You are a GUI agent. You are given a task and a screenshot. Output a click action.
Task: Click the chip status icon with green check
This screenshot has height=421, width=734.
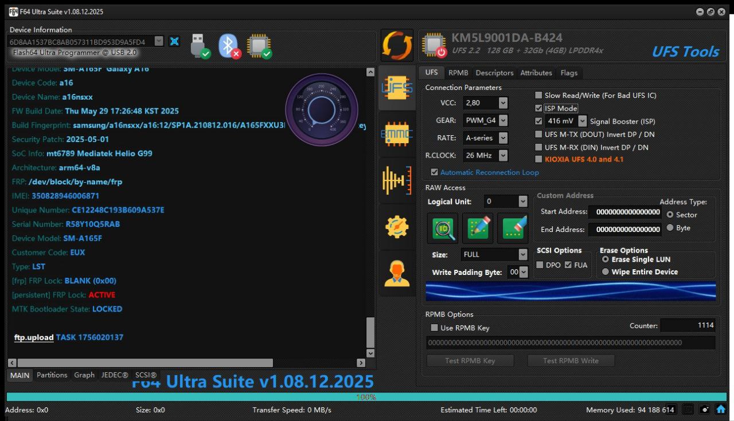(x=259, y=46)
